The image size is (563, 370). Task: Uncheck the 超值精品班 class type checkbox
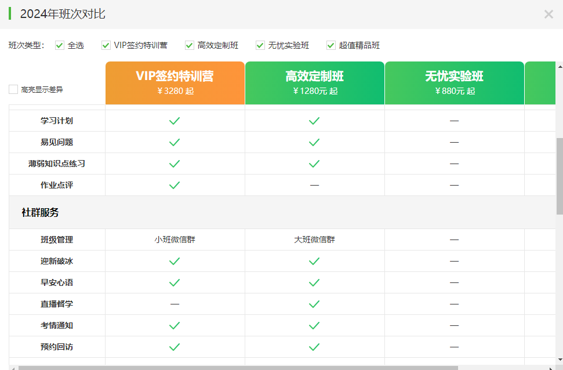point(331,45)
